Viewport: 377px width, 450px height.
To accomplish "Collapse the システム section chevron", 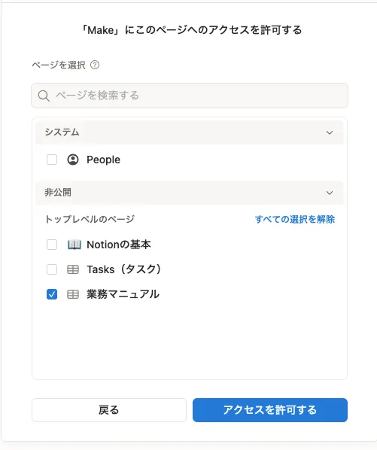I will tap(330, 132).
